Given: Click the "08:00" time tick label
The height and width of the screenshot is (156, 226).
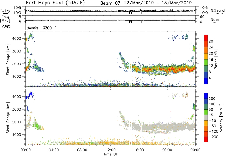Looking at the screenshot, I should click(x=82, y=150).
